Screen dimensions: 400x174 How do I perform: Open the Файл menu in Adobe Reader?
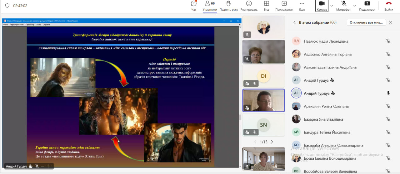(6, 24)
